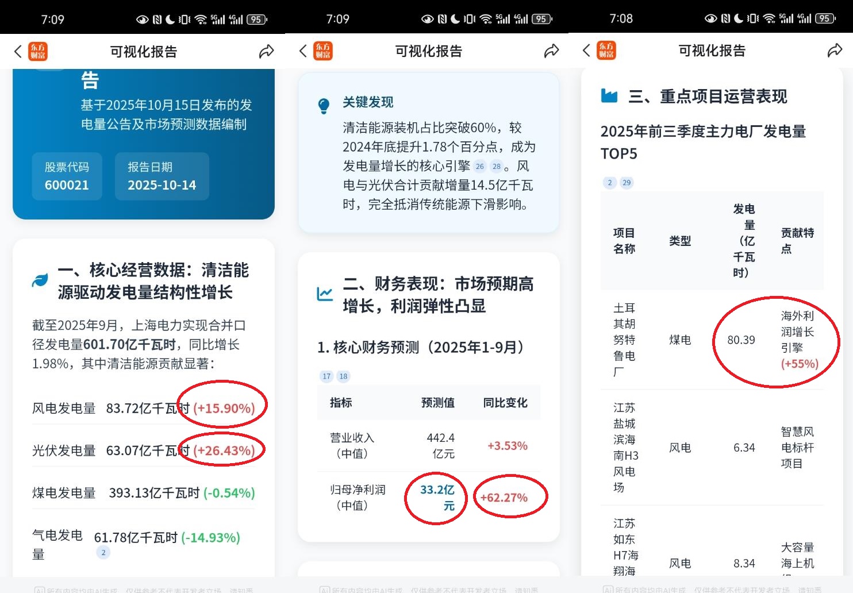Tap the 类型 column header
The height and width of the screenshot is (593, 853).
(680, 241)
